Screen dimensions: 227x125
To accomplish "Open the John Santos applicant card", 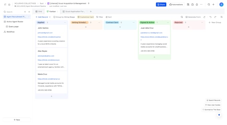I will point(51,36).
